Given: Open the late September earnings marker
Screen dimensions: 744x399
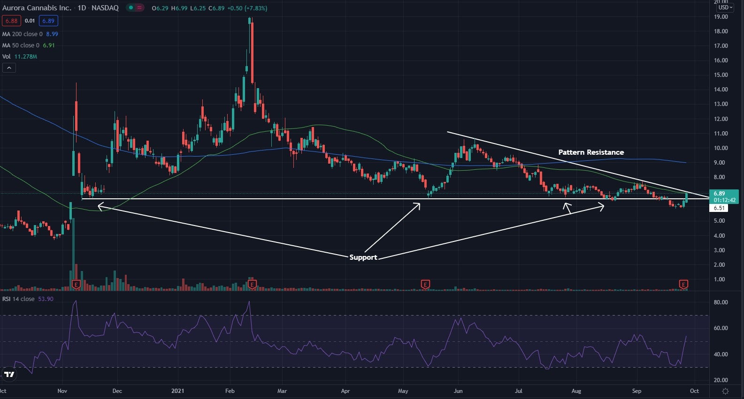Looking at the screenshot, I should (x=683, y=284).
